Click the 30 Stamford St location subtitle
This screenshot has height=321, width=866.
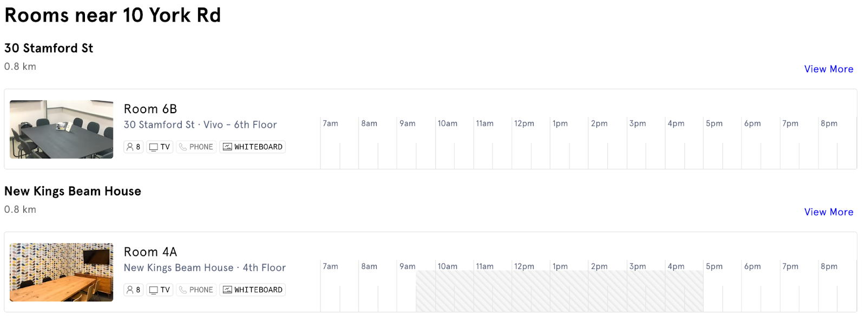200,125
